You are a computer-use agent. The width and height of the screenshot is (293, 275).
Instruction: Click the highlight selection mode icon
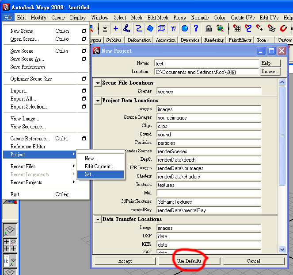pyautogui.click(x=220, y=28)
